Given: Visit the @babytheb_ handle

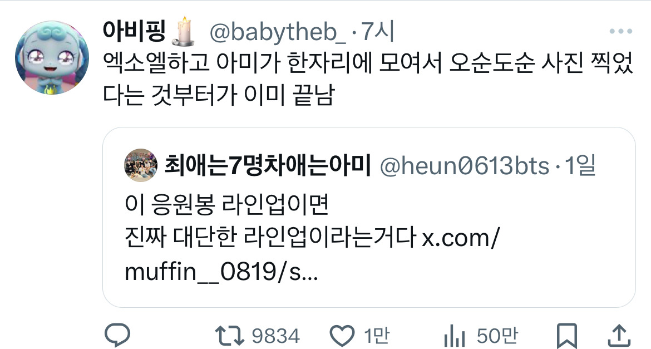Looking at the screenshot, I should [x=277, y=32].
